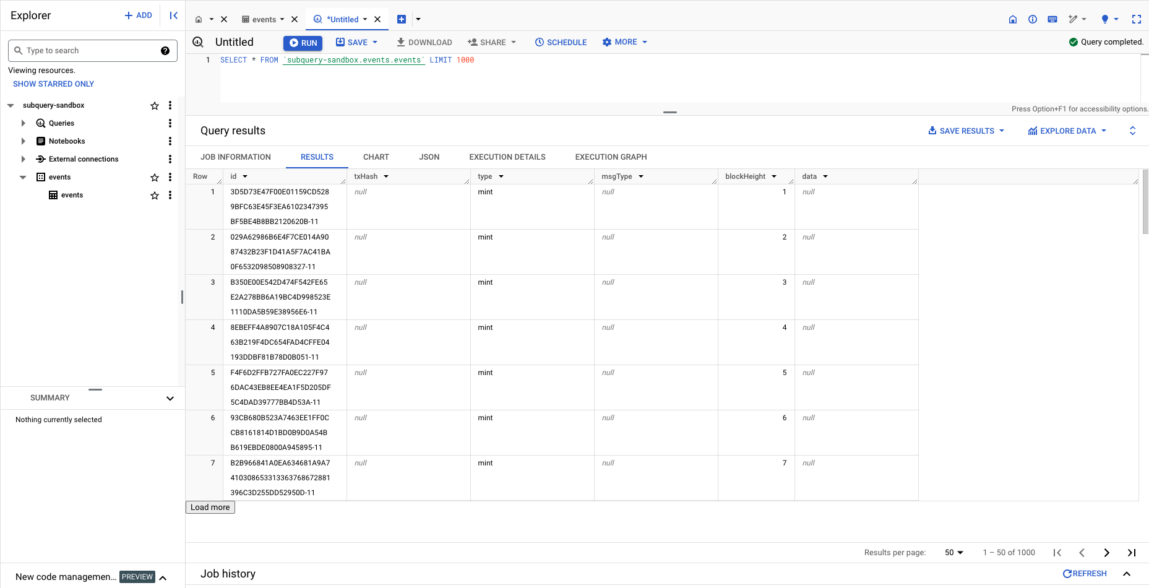Image resolution: width=1149 pixels, height=588 pixels.
Task: Enter full screen mode
Action: coord(1137,19)
